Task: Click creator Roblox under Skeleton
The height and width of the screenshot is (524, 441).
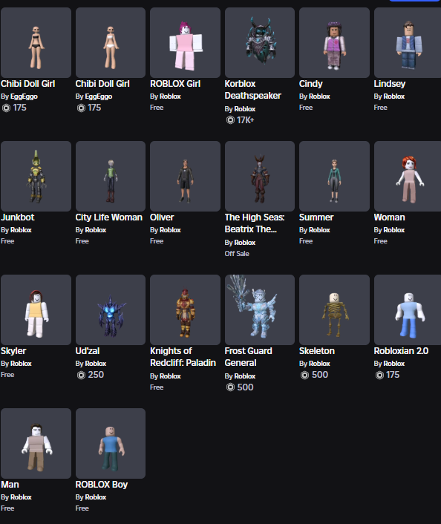Action: (319, 364)
